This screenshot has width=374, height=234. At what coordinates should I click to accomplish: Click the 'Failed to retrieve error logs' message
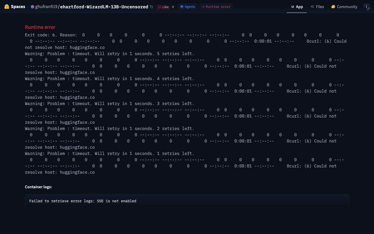(x=83, y=201)
